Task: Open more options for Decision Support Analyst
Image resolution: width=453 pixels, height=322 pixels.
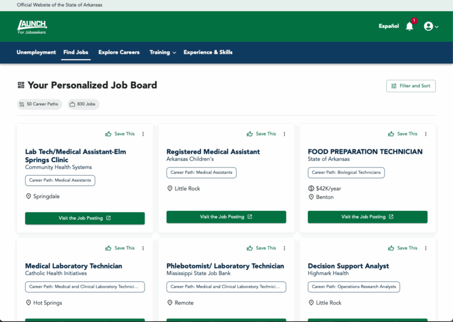Action: (426, 248)
